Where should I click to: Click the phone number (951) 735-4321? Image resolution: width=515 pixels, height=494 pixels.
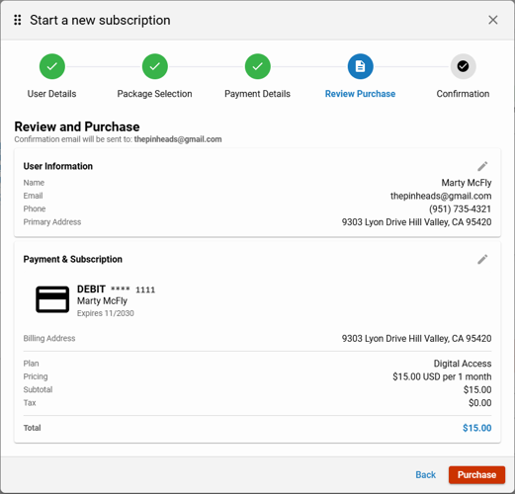point(460,208)
